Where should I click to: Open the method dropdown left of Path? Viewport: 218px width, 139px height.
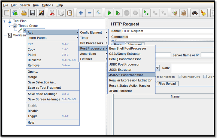pyautogui.click(x=158, y=68)
